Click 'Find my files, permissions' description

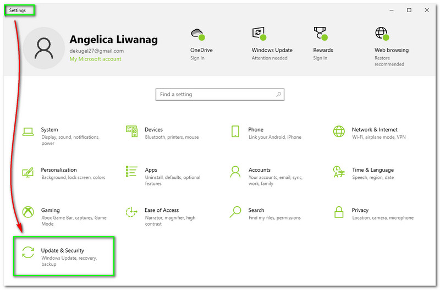click(274, 217)
